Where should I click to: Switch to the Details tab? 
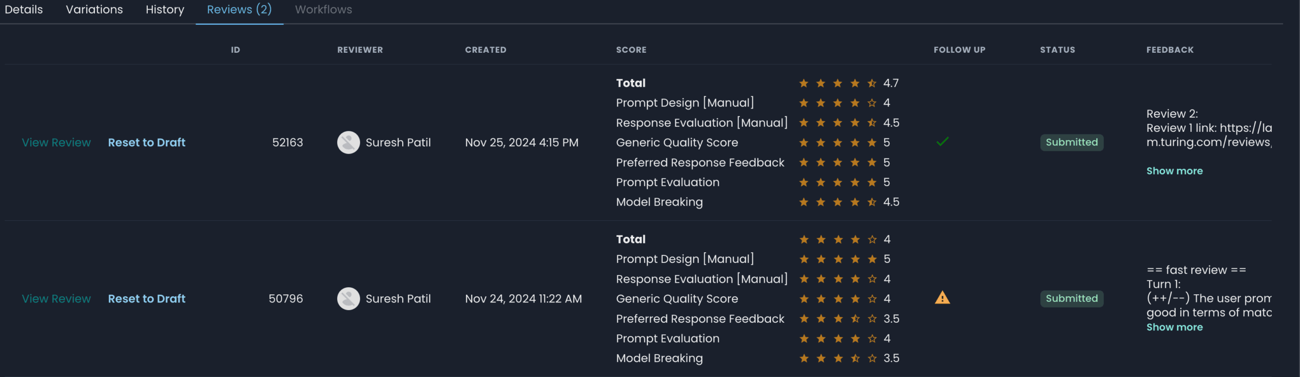pos(24,10)
